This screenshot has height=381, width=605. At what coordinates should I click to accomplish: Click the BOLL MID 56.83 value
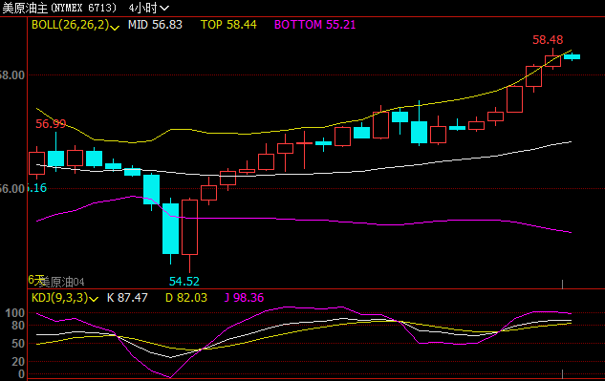click(155, 25)
